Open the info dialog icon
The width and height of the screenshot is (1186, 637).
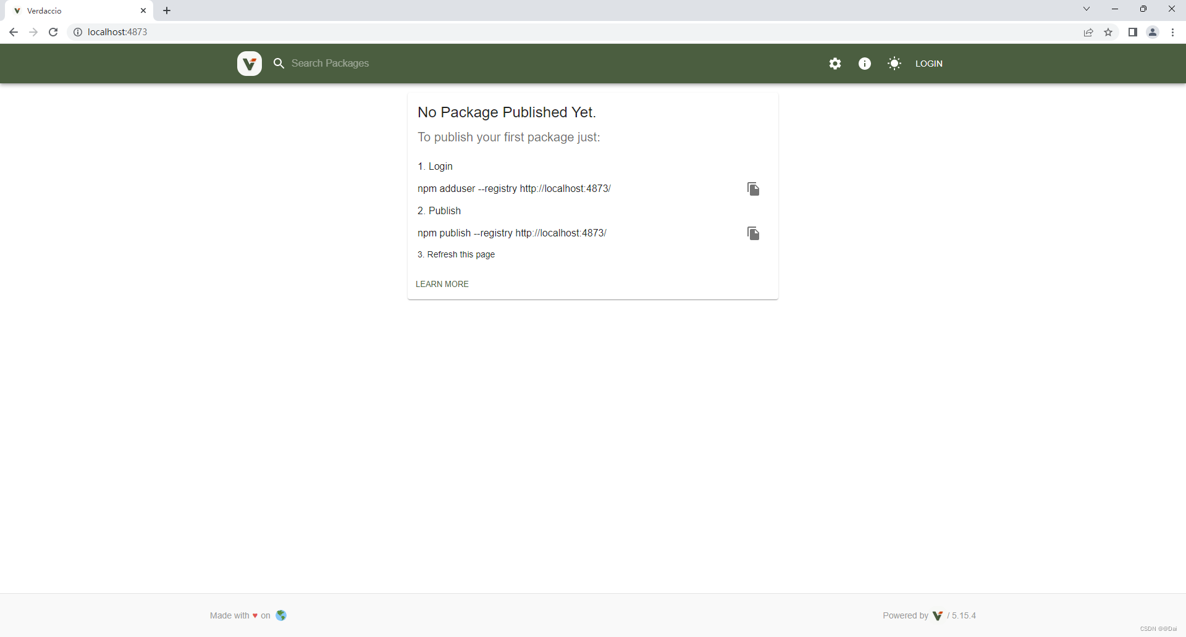(x=865, y=64)
